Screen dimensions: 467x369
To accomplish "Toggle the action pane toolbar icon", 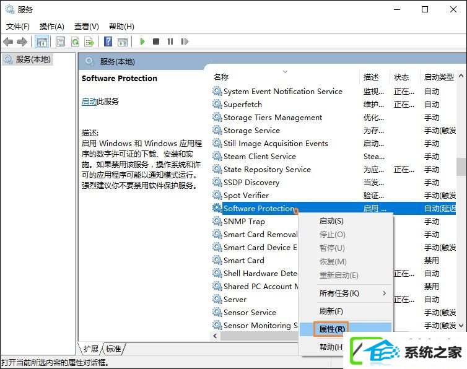I will pyautogui.click(x=123, y=41).
